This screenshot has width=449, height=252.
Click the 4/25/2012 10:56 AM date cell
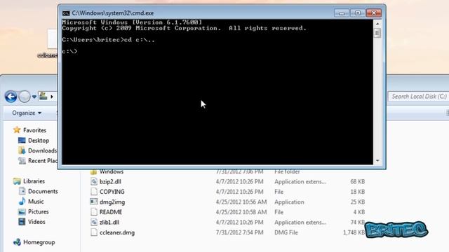coord(241,202)
